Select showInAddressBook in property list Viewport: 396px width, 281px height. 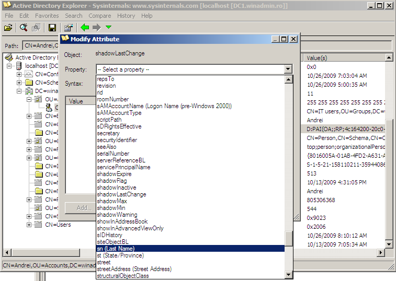tap(190, 222)
